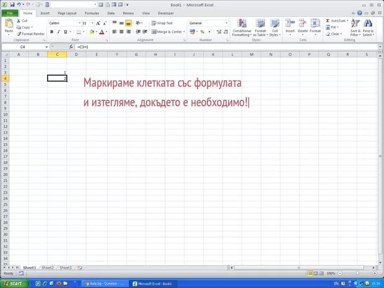Click the Delete cells icon

coord(302,24)
